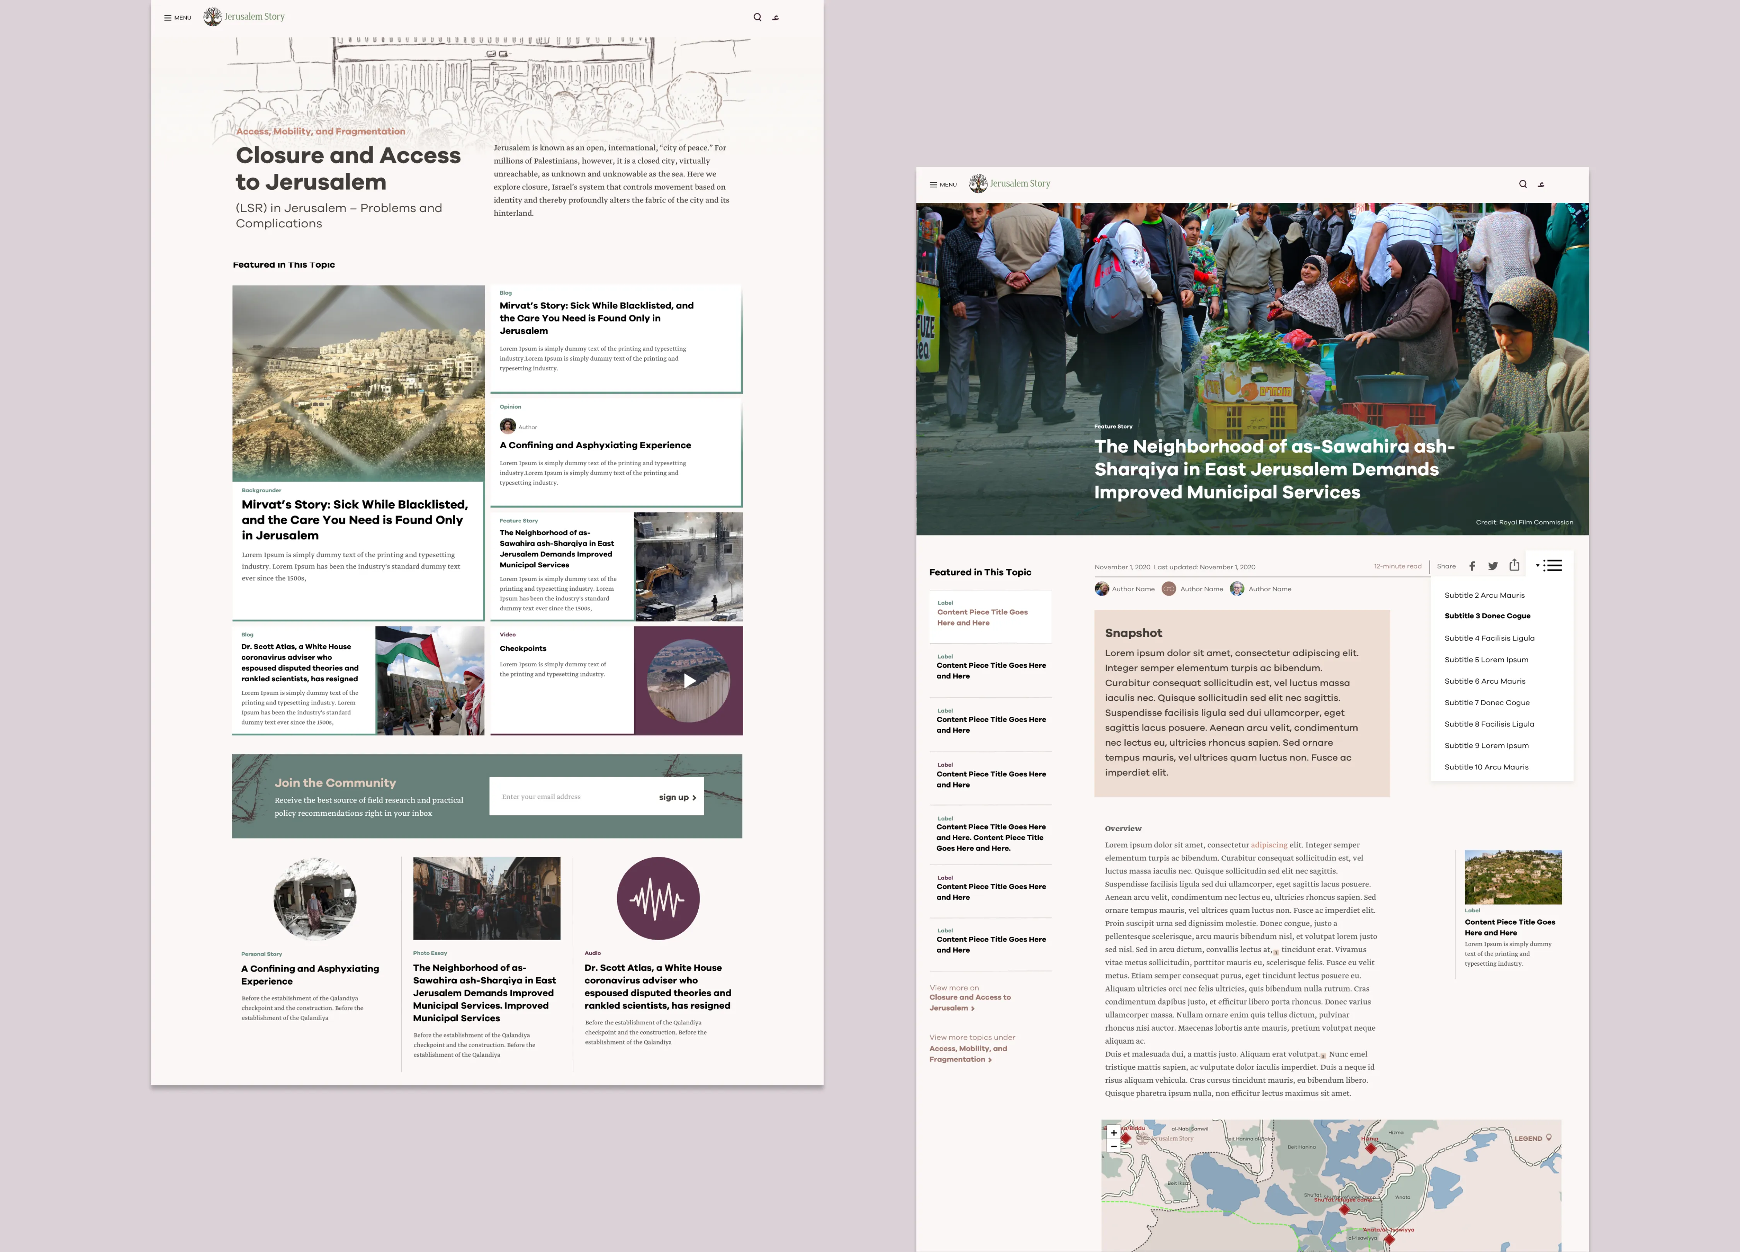The height and width of the screenshot is (1252, 1740).
Task: Open search on the article page header
Action: (1523, 184)
